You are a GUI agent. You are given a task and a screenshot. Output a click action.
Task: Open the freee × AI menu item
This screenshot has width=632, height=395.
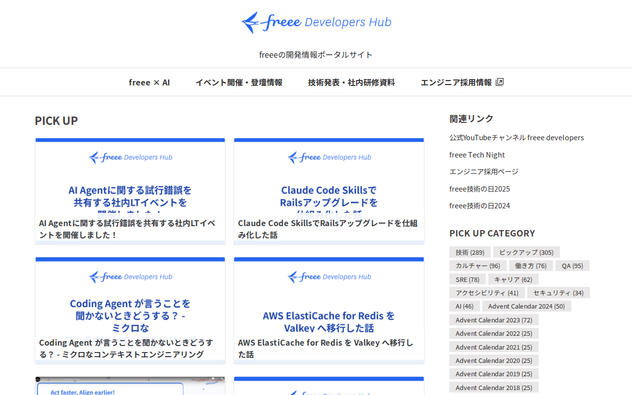[x=149, y=82]
